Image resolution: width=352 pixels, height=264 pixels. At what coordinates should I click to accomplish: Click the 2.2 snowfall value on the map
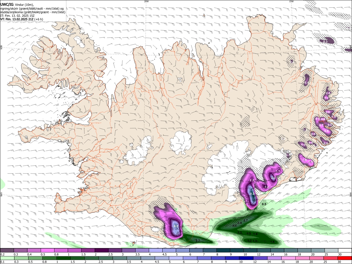(x=252, y=180)
